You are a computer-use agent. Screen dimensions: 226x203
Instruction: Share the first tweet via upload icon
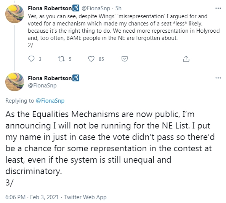[186, 59]
